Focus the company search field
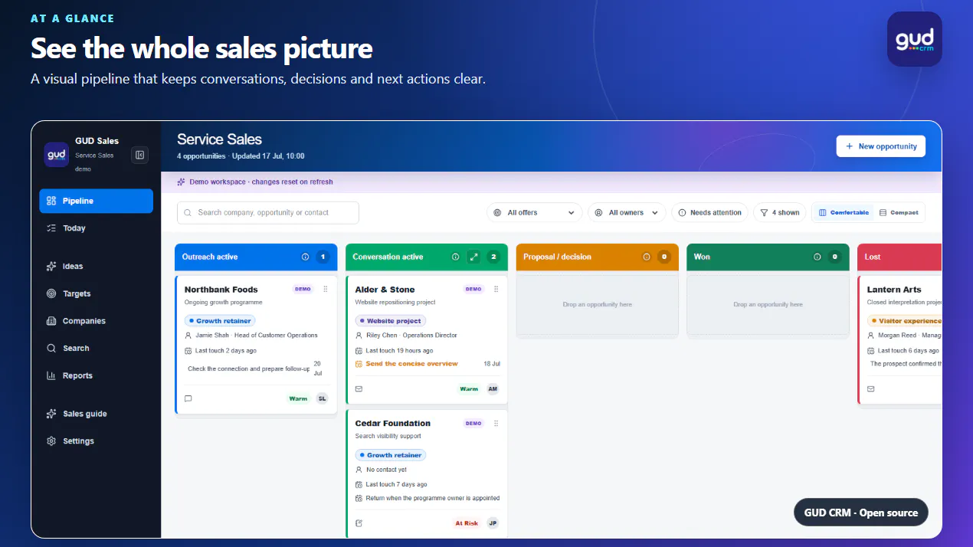Screen dimensions: 973x547 [268, 212]
